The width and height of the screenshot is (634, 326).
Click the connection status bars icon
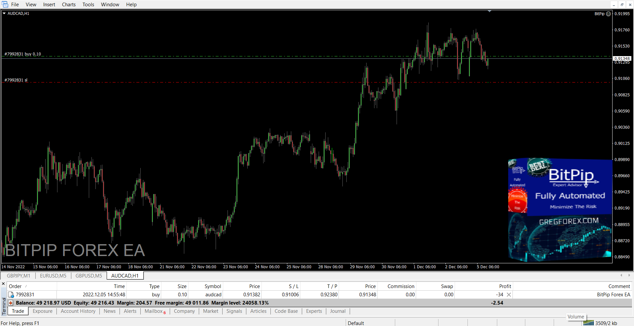tap(588, 323)
